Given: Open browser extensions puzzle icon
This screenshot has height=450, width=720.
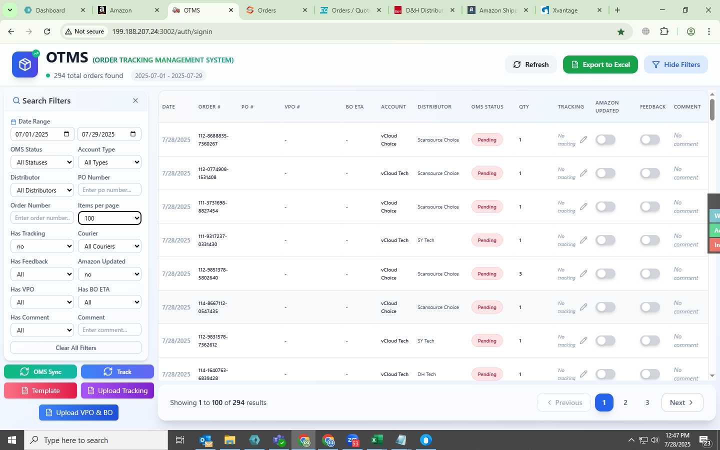Looking at the screenshot, I should click(664, 31).
